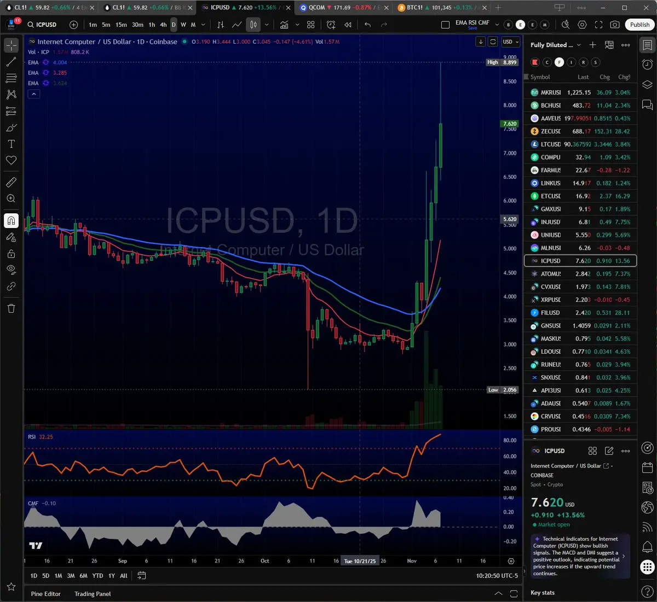Switch to the QCOM browser tab
This screenshot has width=657, height=602.
[343, 8]
